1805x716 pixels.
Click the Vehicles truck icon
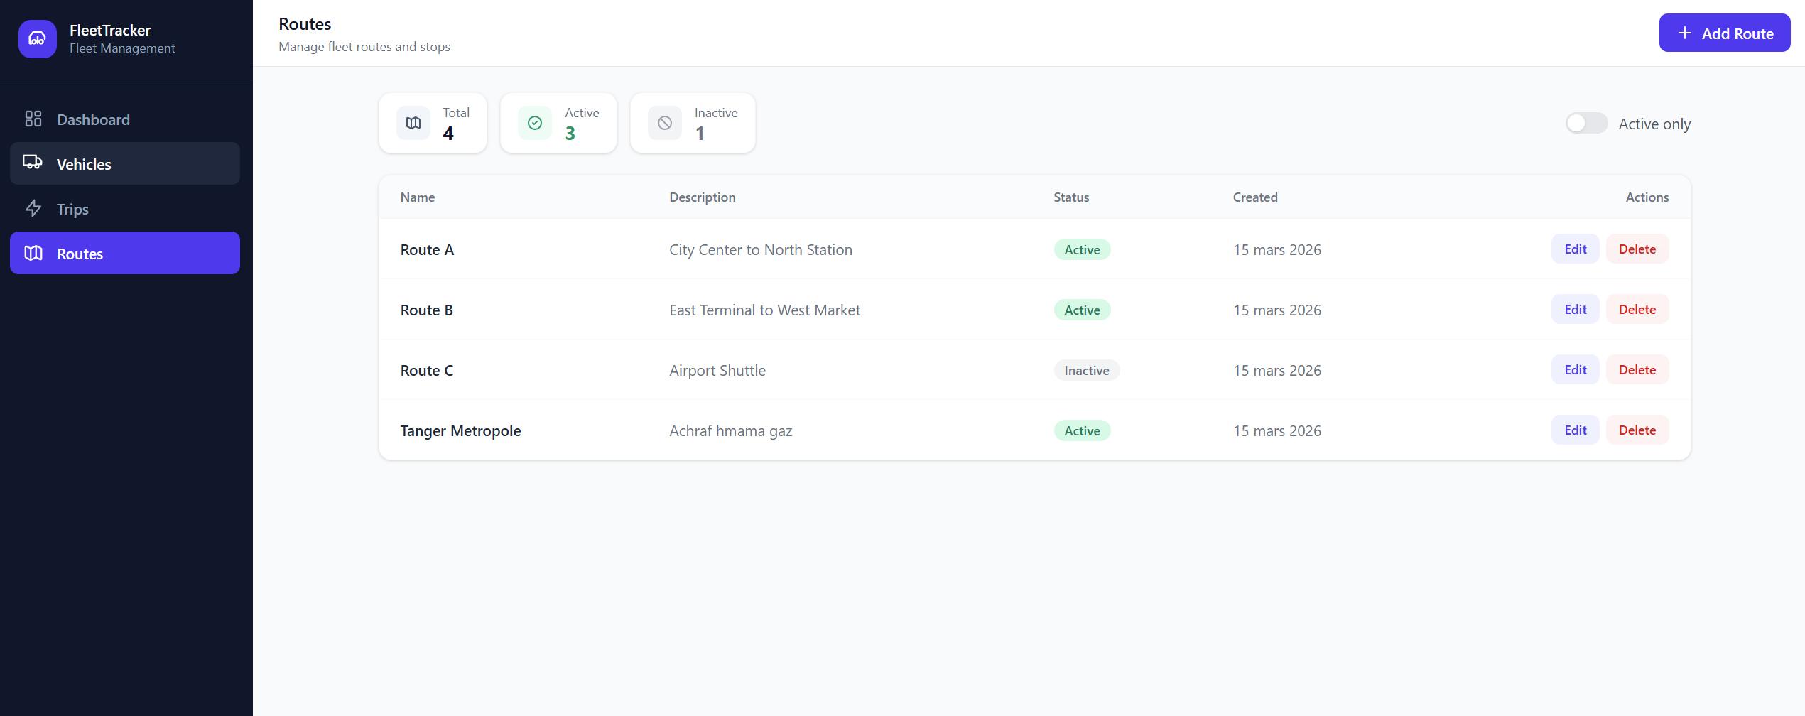coord(33,163)
